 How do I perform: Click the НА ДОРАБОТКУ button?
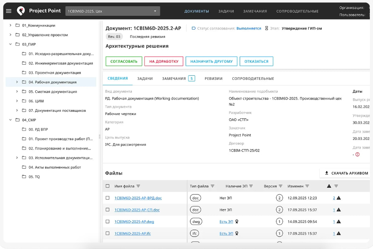coord(164,61)
